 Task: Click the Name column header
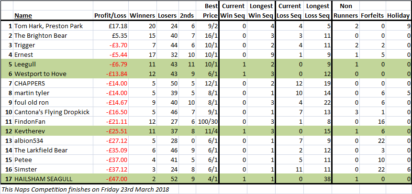tap(23, 16)
